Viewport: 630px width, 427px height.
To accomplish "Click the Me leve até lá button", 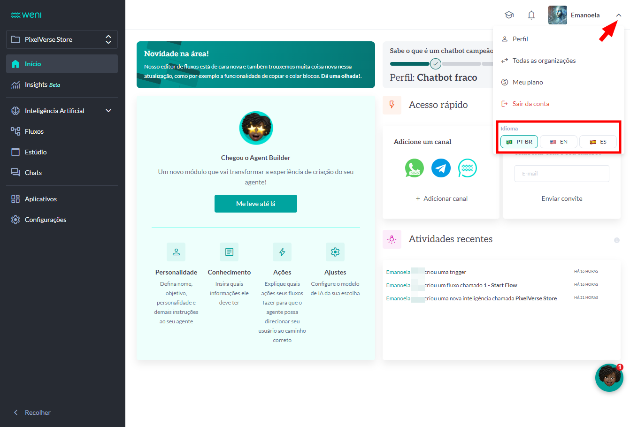I will (x=255, y=204).
